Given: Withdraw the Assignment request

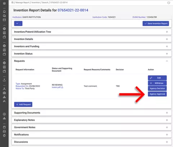Looking at the screenshot, I should tap(157, 83).
